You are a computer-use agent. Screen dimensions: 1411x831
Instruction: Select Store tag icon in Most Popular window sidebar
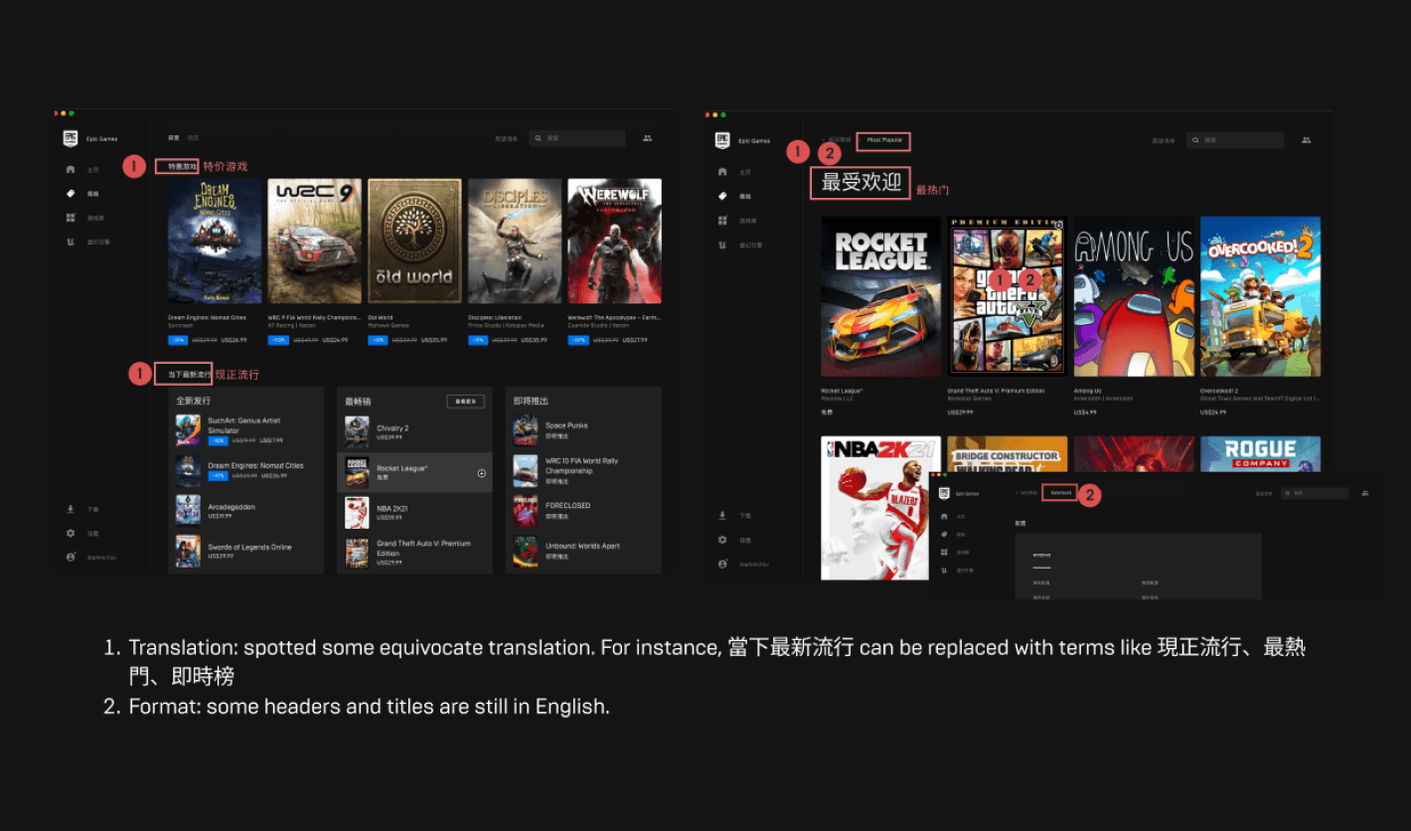point(722,196)
